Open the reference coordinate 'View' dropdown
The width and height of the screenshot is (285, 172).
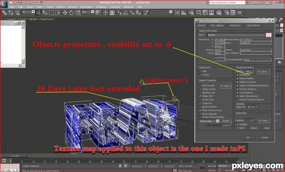click(93, 12)
